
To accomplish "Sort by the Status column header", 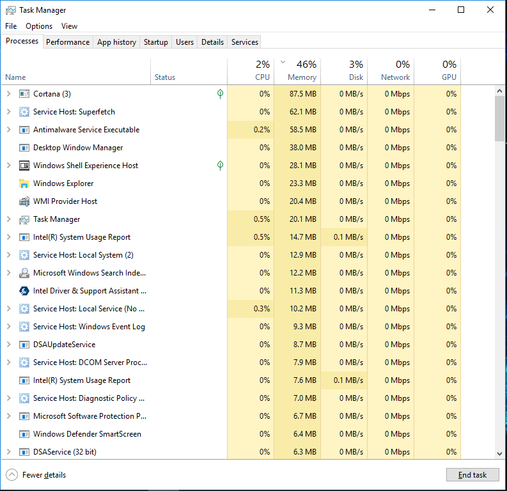I will tap(189, 72).
